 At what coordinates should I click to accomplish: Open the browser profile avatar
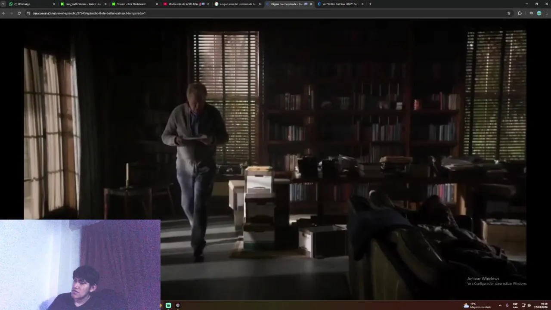click(539, 13)
